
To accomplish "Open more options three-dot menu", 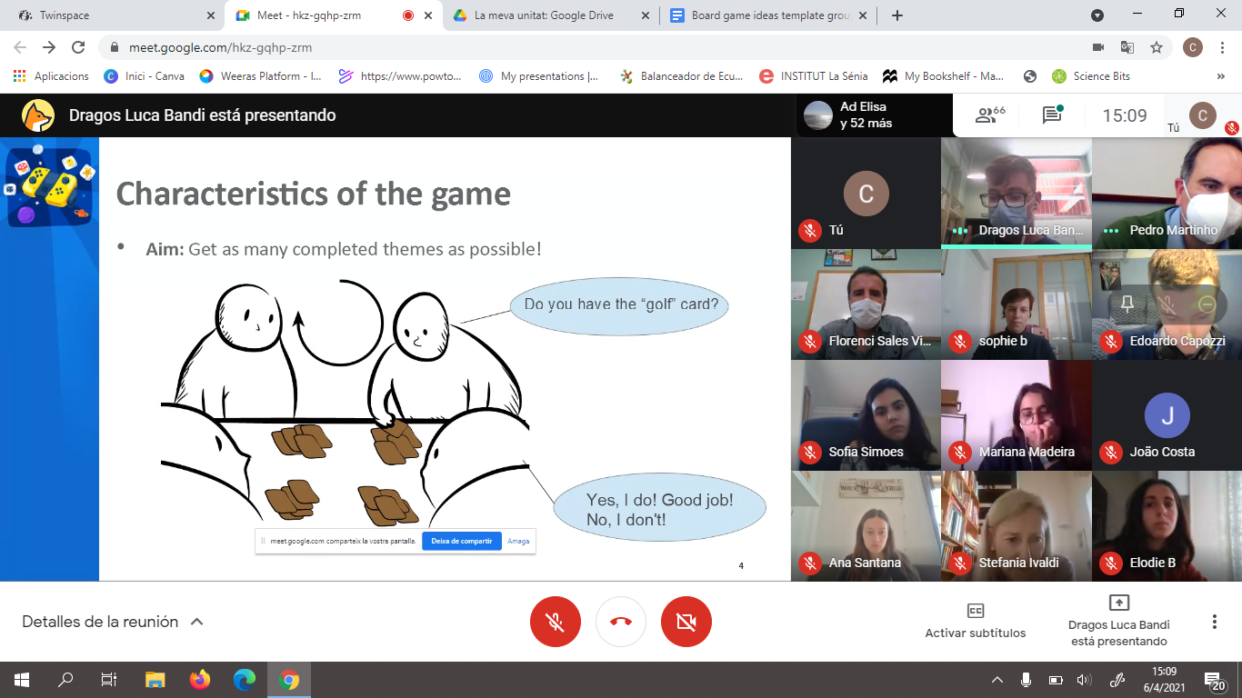I will pyautogui.click(x=1214, y=622).
